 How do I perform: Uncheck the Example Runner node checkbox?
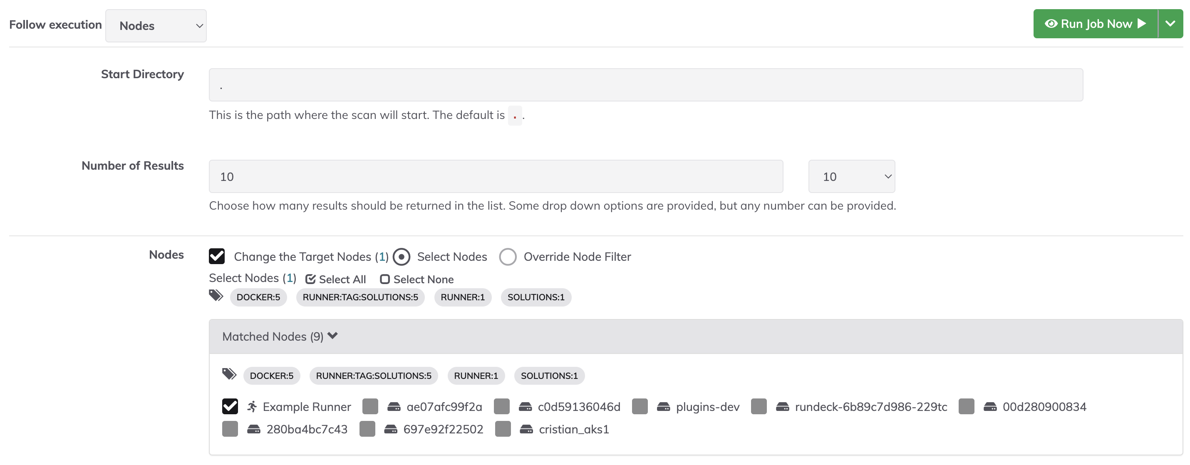point(230,406)
